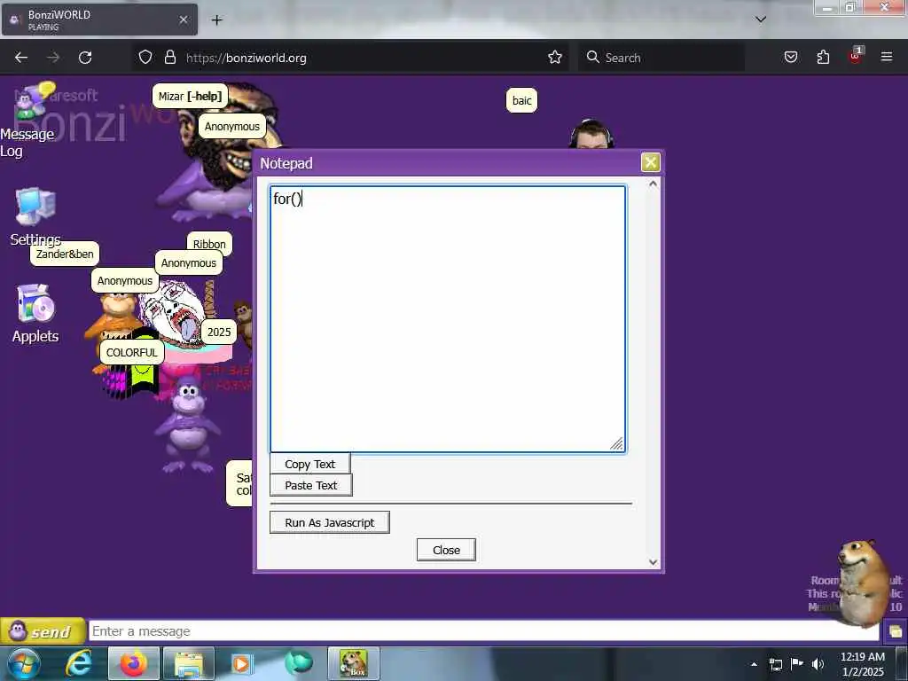908x681 pixels.
Task: Click the Ribbon name tag
Action: (209, 244)
